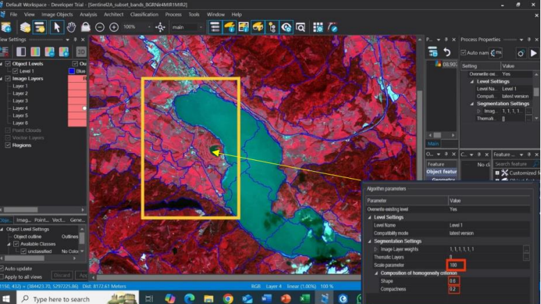This screenshot has width=541, height=304.
Task: Click the class hierarchy tree icon
Action: [x=272, y=27]
